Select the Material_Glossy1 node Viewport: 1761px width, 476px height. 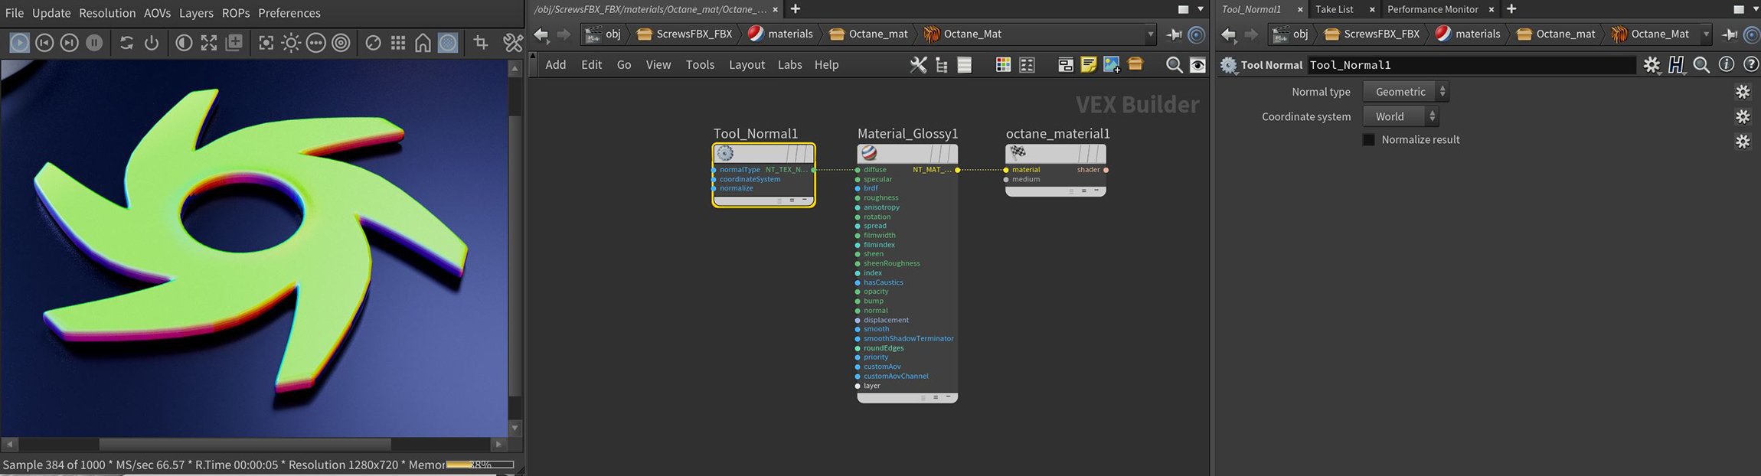coord(907,153)
